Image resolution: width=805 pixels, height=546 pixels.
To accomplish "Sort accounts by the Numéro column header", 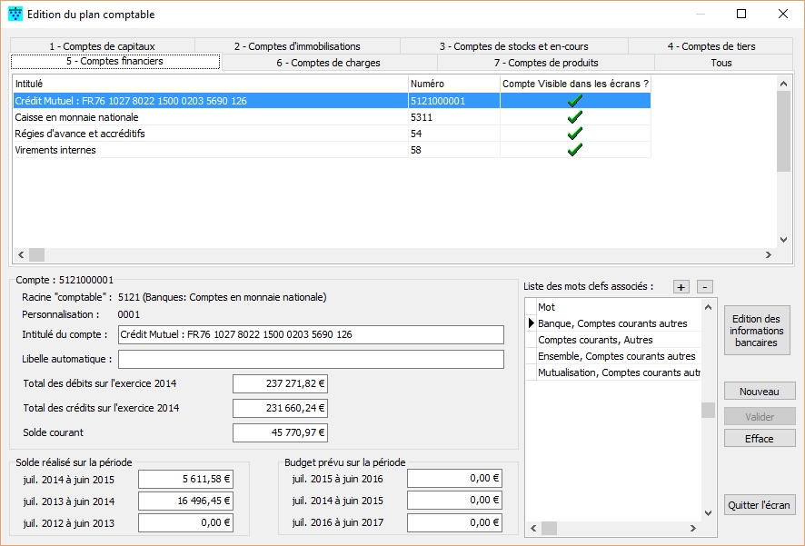I will click(453, 84).
